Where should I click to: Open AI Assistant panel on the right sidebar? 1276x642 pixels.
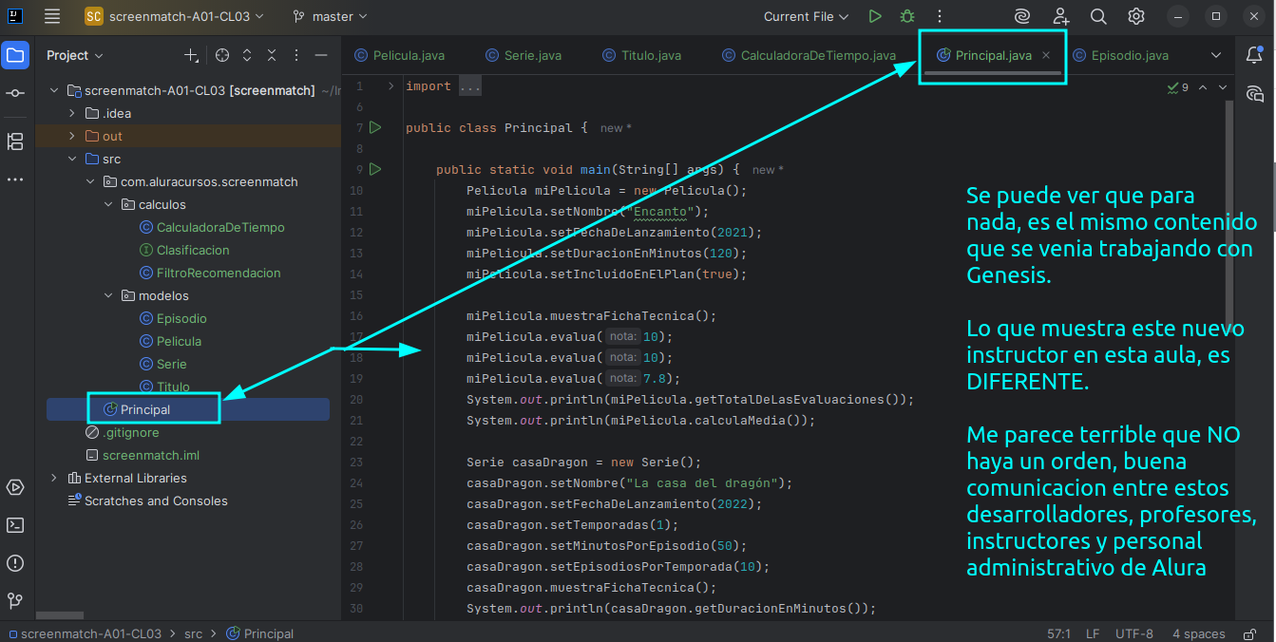pyautogui.click(x=1254, y=93)
